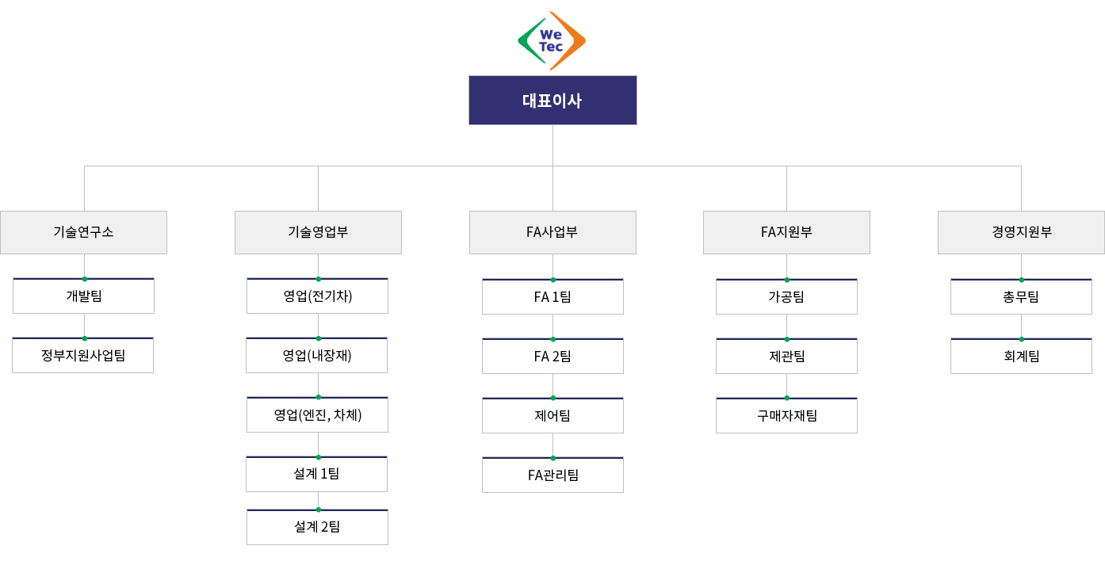Click the 설계 1팀 box
Screen dimensions: 1105x561
[317, 474]
